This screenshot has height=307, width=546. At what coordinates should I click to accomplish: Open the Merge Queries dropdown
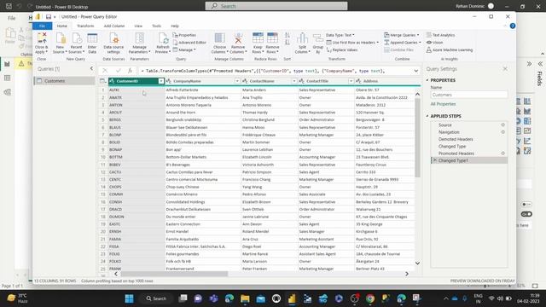pyautogui.click(x=402, y=35)
